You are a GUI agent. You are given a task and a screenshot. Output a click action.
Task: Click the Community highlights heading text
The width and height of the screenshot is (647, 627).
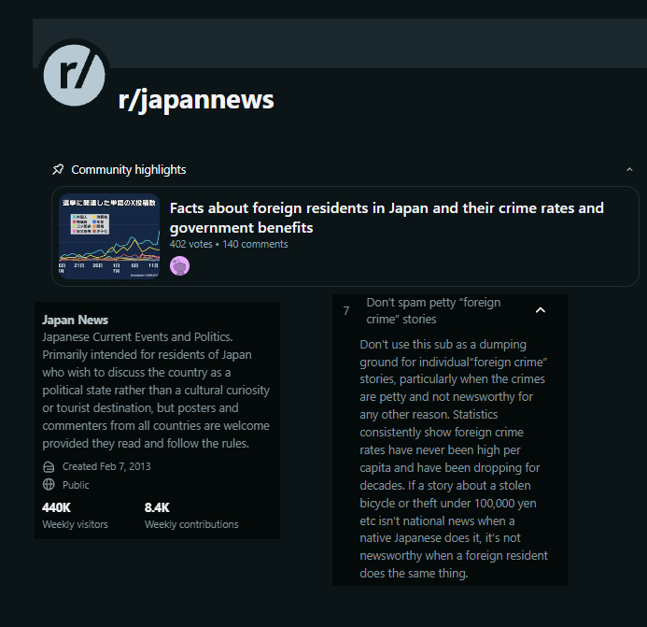pos(129,169)
